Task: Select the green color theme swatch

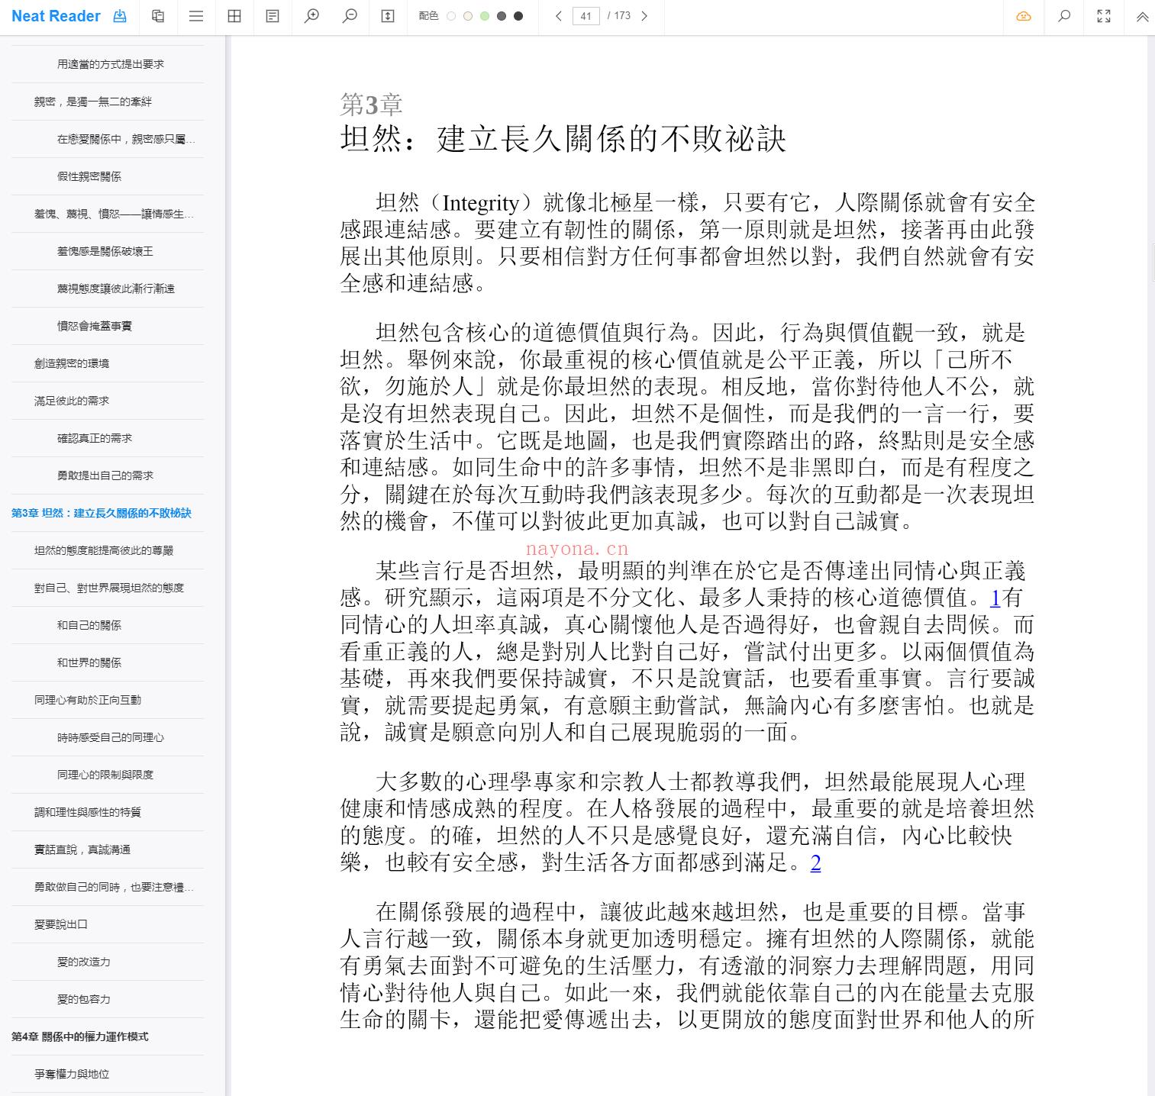Action: coord(485,16)
